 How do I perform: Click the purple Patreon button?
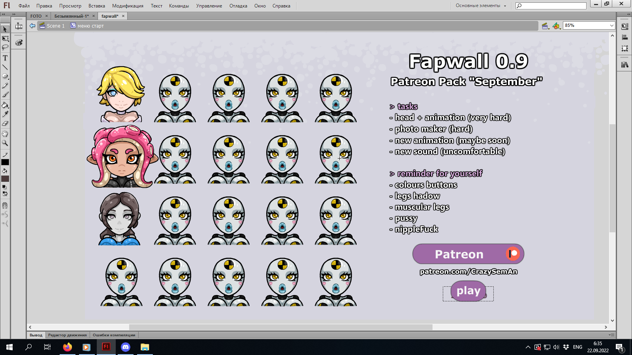coord(468,254)
